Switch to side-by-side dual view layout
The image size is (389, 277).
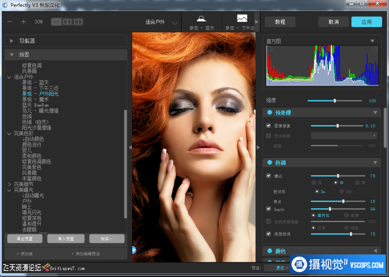tap(67, 22)
